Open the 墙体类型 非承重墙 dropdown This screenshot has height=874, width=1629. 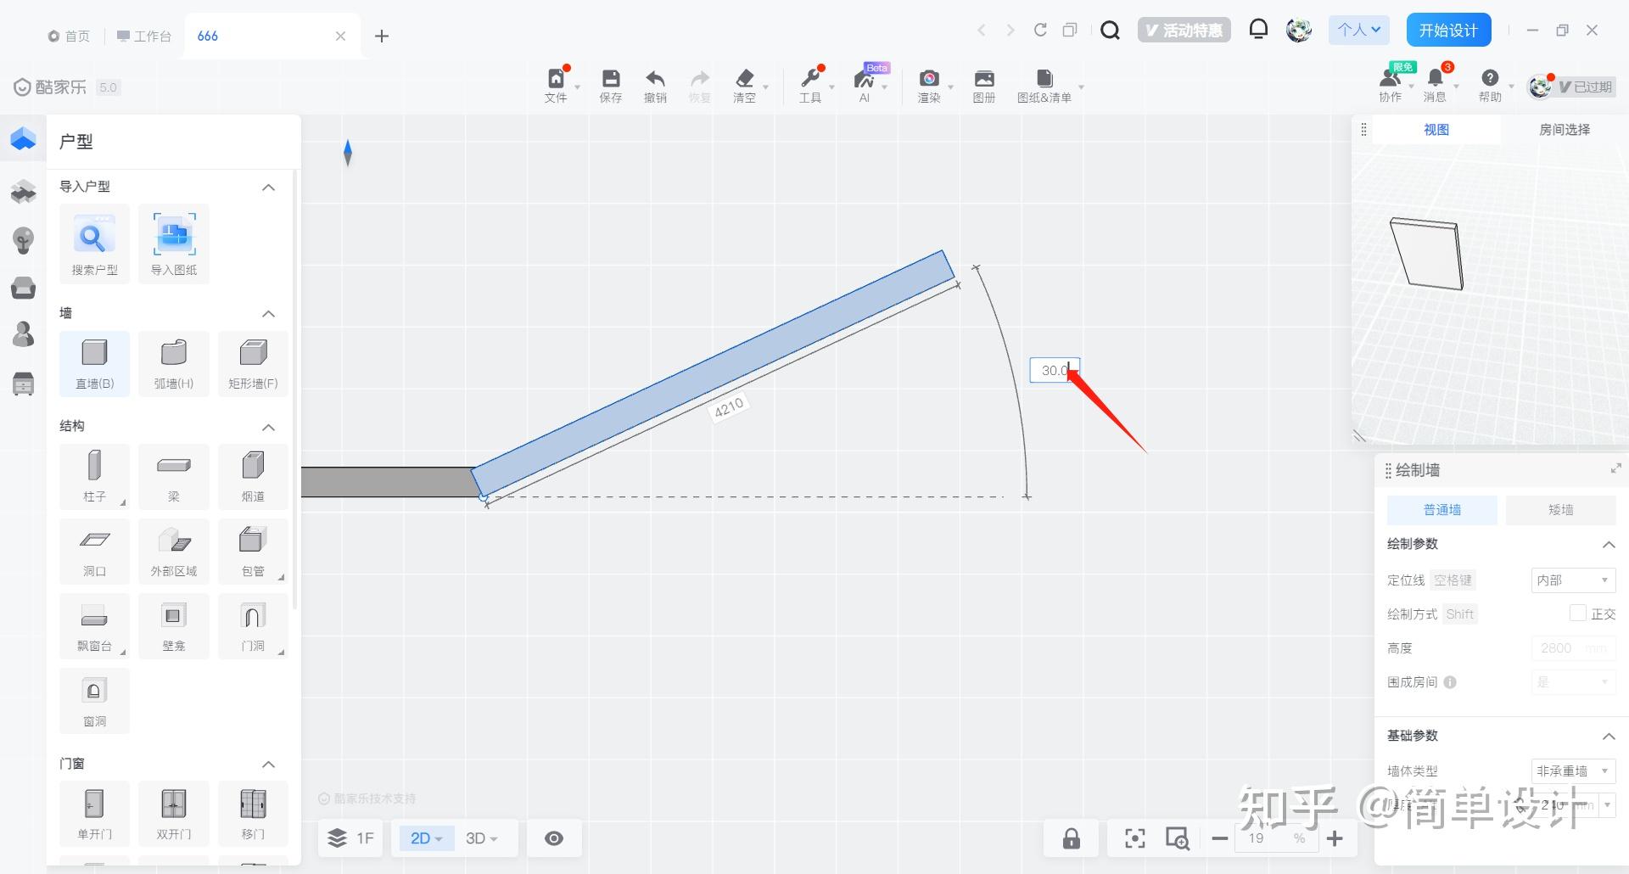(1573, 771)
